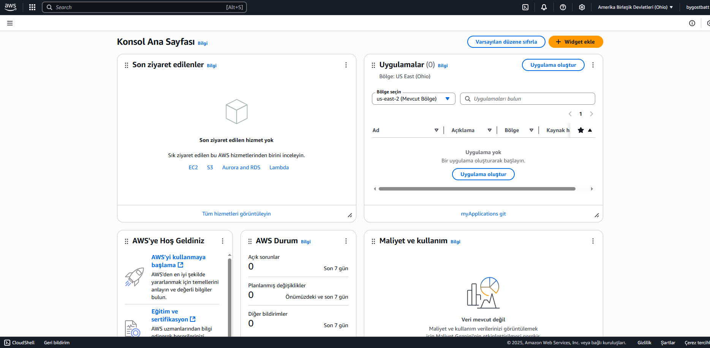Screen dimensions: 710x348
Task: Grab AWS'ye Hoş Geldiniz drag handle
Action: (127, 241)
